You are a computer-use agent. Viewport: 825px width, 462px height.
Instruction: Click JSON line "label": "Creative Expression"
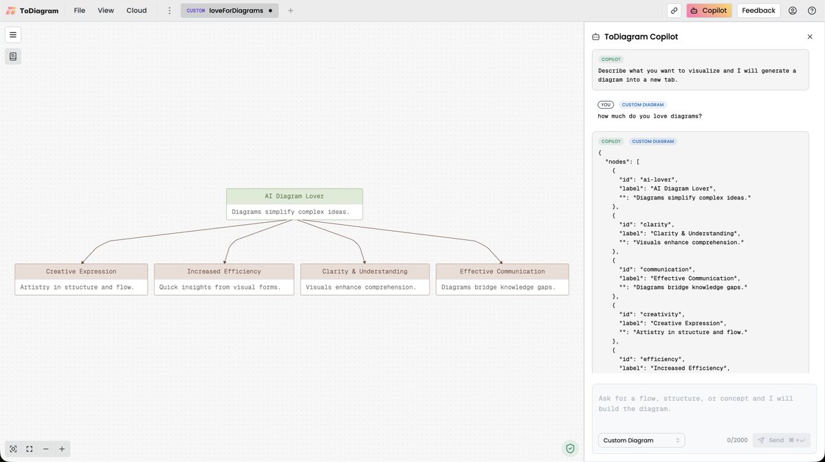[672, 322]
